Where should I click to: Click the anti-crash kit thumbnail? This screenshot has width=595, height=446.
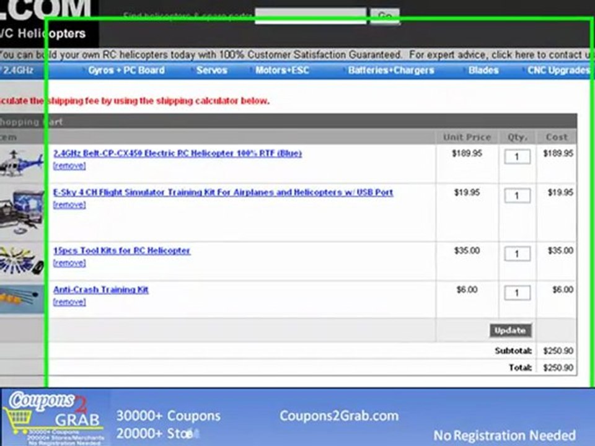tap(22, 299)
